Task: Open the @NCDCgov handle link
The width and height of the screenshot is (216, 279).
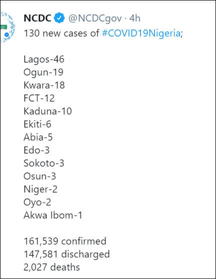Action: point(95,18)
